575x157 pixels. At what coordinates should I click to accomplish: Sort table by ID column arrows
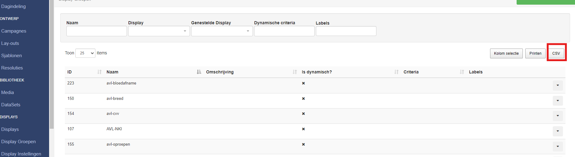pos(99,72)
